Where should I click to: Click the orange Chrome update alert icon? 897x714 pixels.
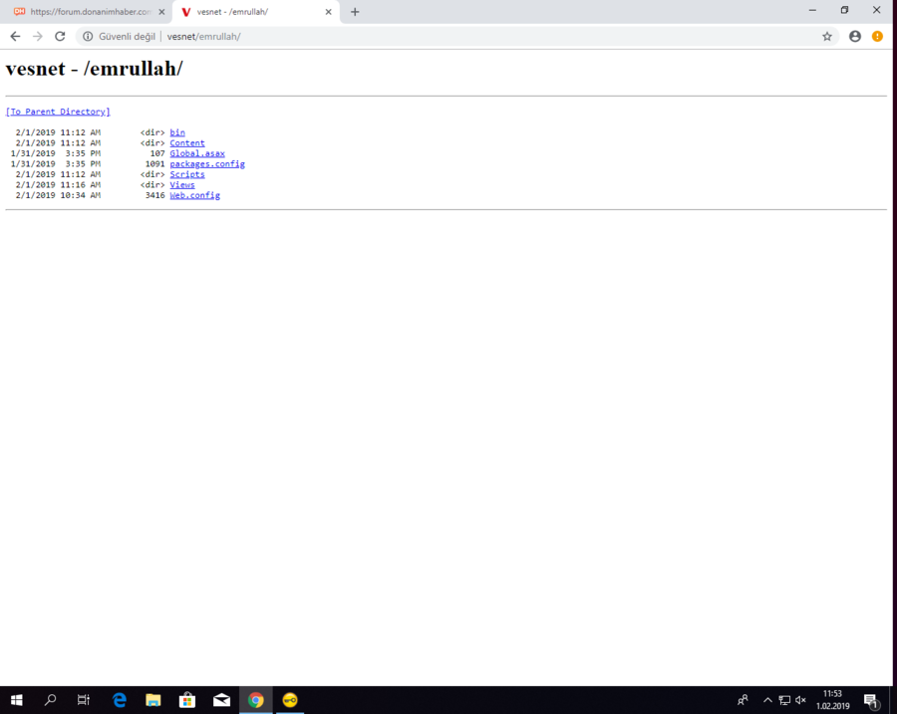(877, 37)
